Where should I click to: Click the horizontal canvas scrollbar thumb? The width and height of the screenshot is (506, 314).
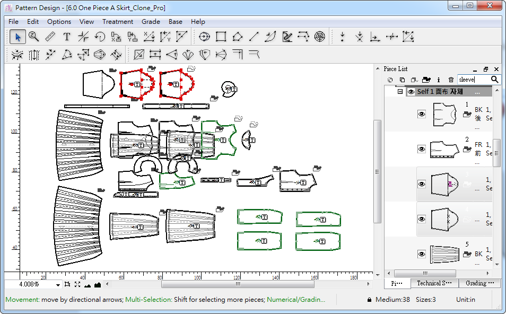pyautogui.click(x=238, y=284)
